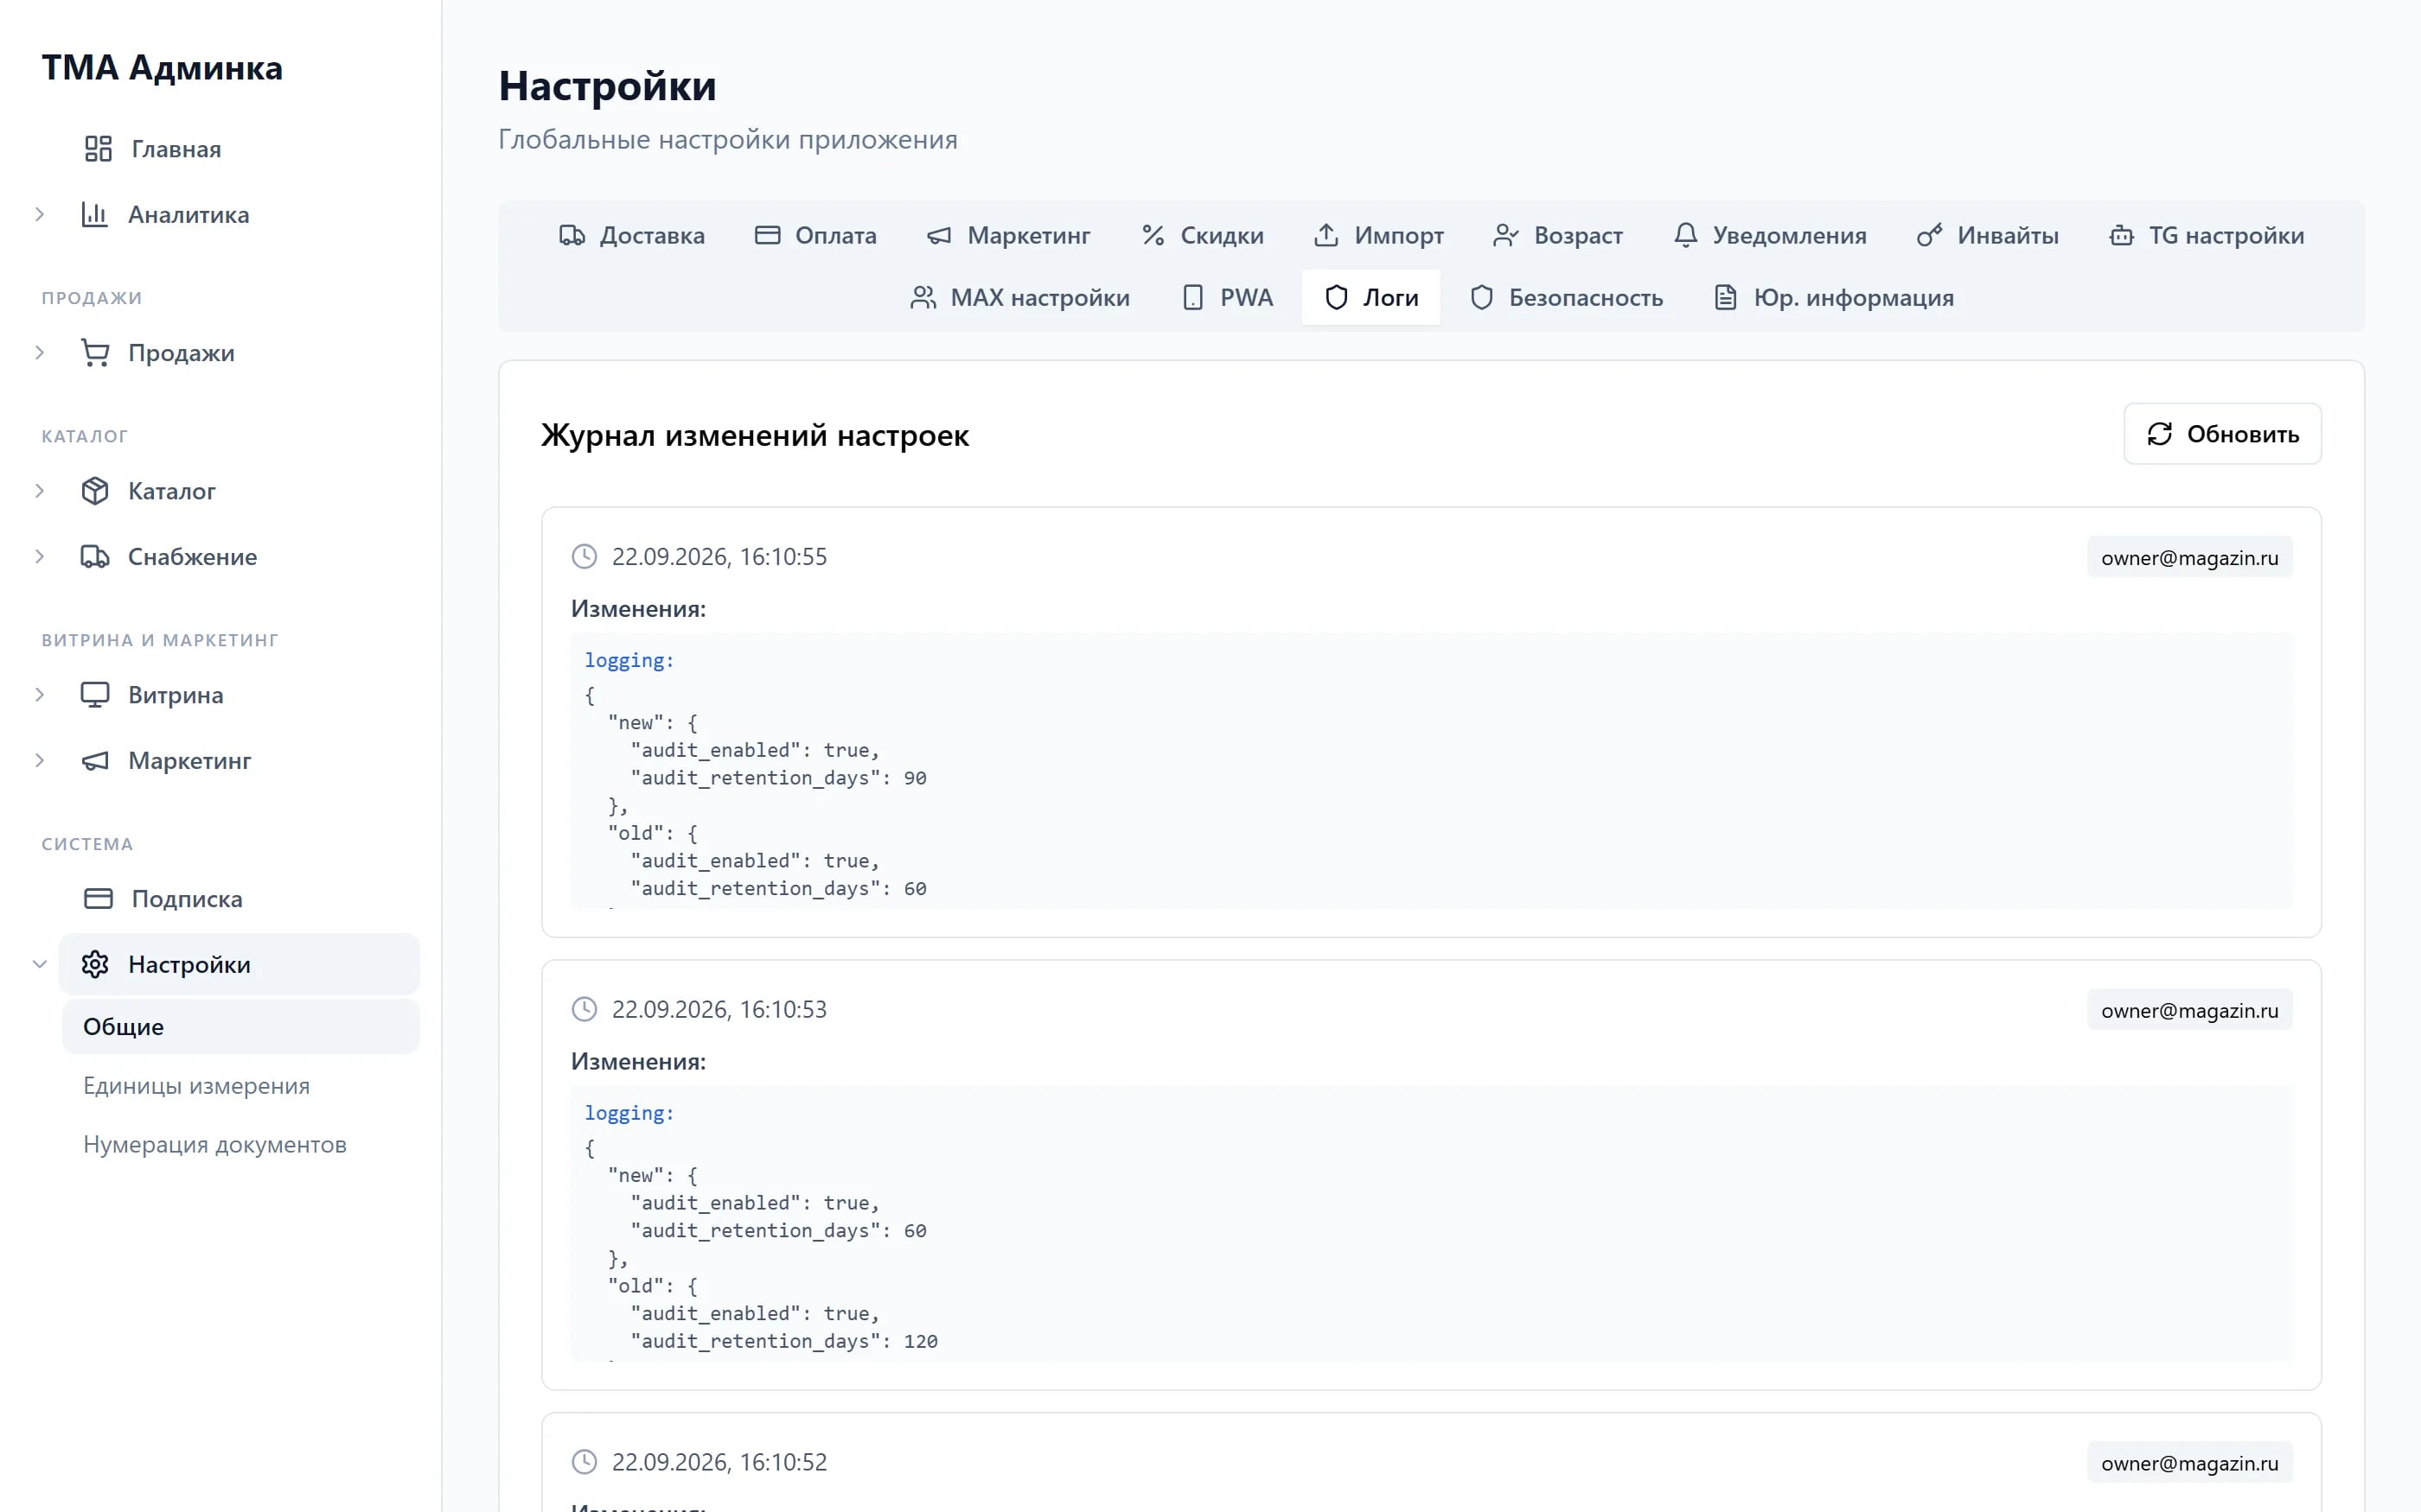The width and height of the screenshot is (2421, 1512).
Task: Click the Продажи shopping cart icon
Action: tap(94, 352)
